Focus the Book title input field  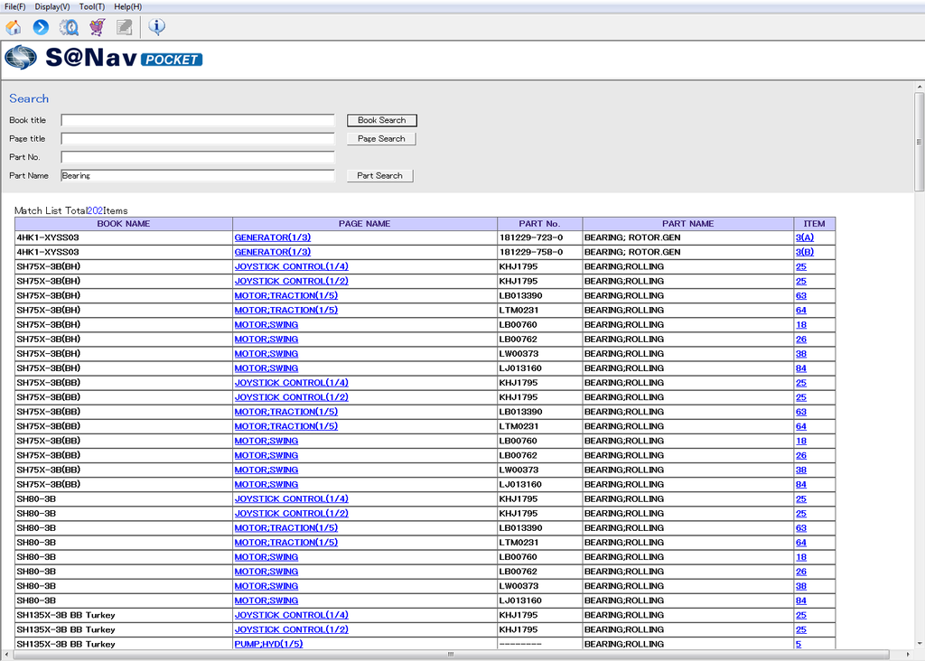[x=198, y=120]
